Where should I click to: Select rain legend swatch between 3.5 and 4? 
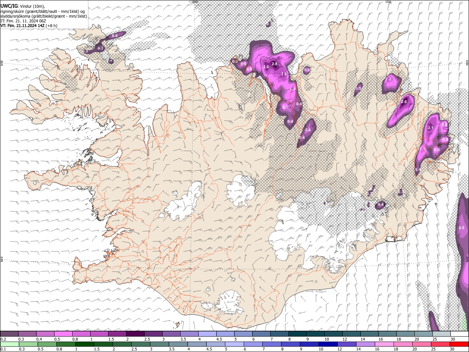point(178,344)
